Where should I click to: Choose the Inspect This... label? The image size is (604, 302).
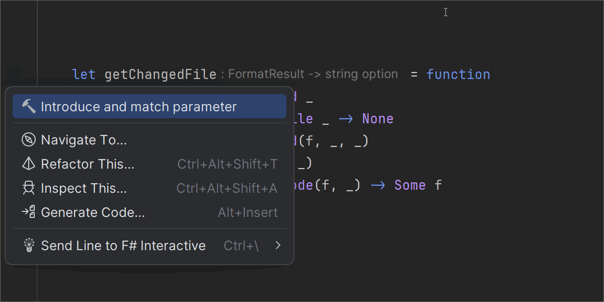84,188
